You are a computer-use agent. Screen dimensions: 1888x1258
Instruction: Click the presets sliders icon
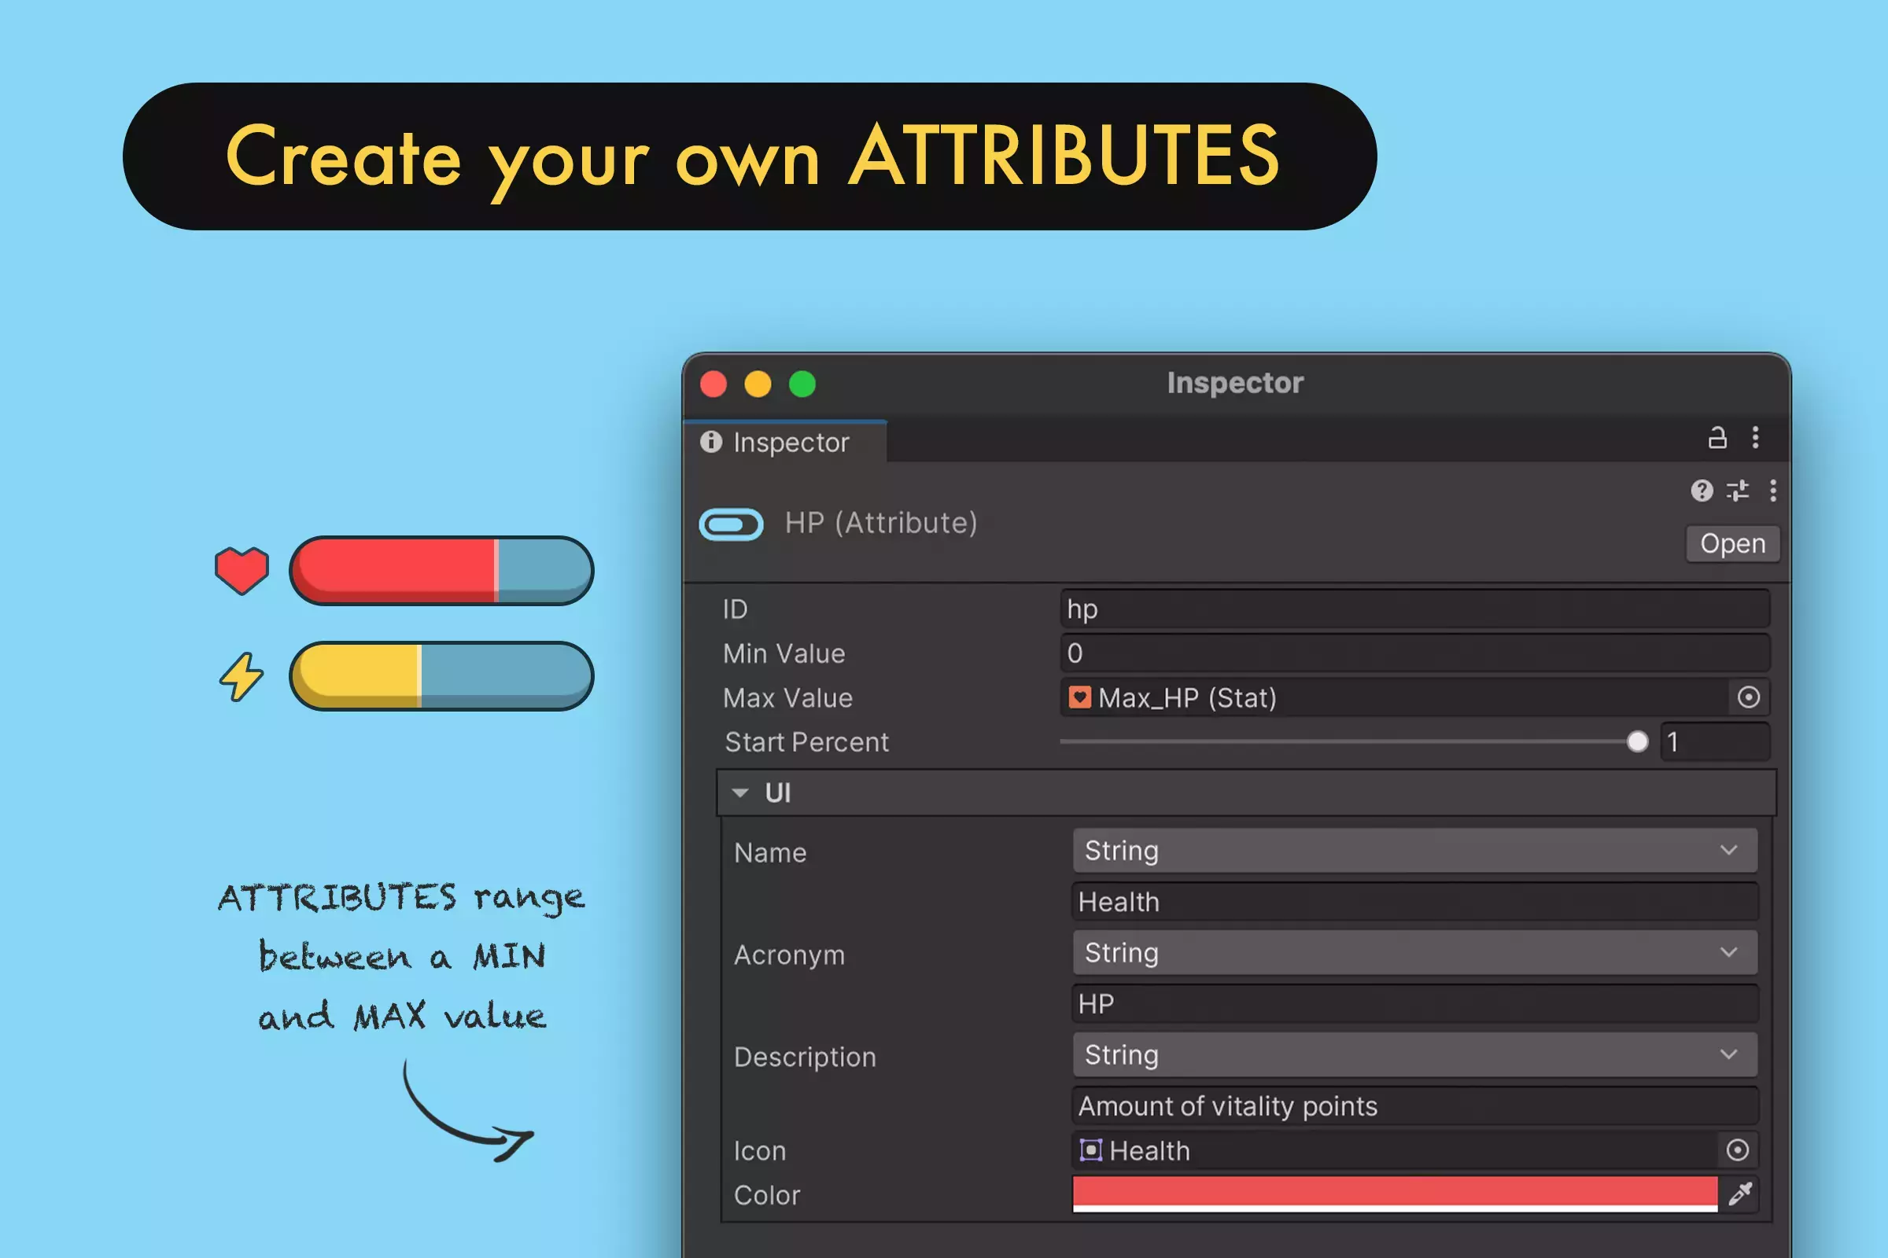click(x=1738, y=490)
